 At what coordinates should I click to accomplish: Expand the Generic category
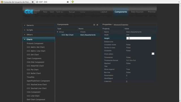point(39,25)
